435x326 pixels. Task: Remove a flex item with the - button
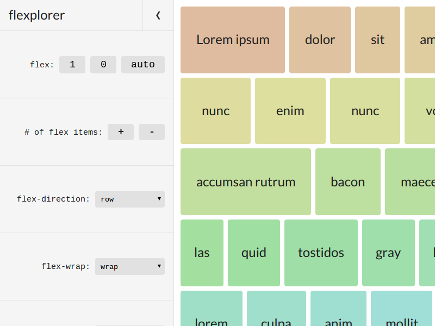151,131
